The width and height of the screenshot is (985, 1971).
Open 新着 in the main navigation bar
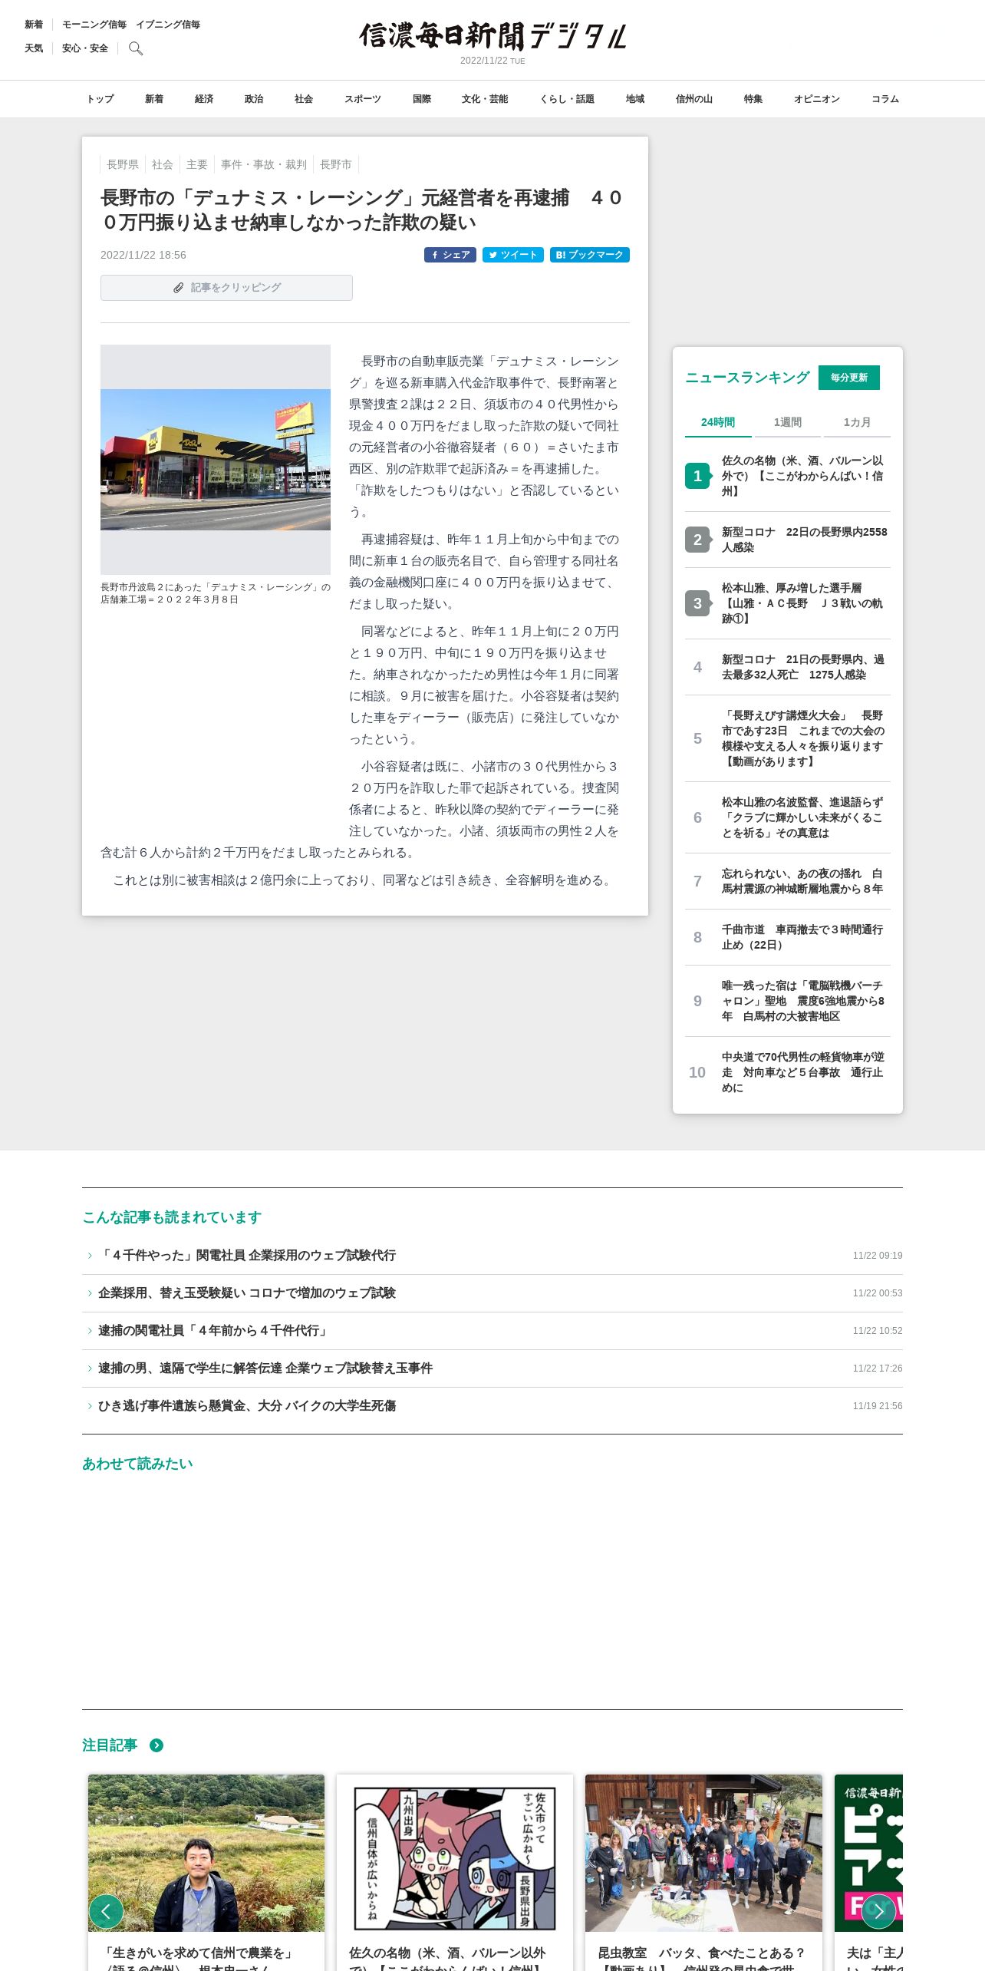pyautogui.click(x=154, y=99)
